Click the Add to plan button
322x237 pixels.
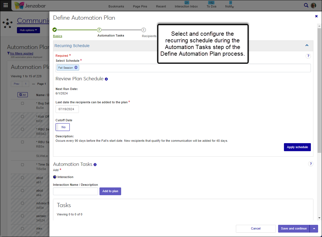(x=110, y=191)
